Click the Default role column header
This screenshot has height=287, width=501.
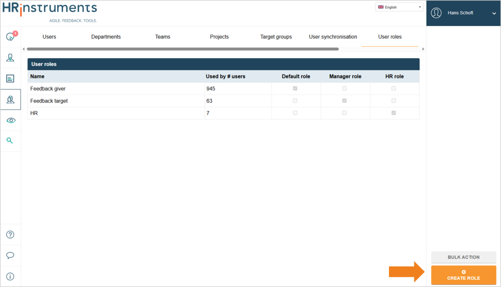tap(296, 76)
